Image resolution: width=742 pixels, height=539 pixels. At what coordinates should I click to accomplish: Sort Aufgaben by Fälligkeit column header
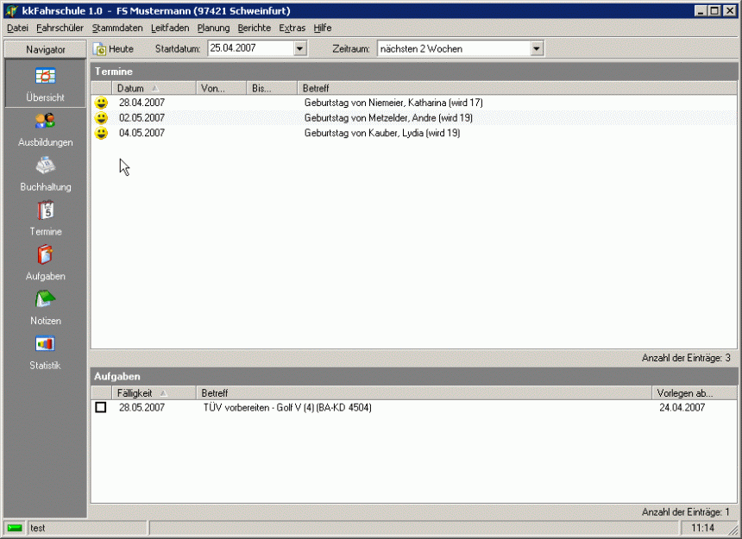154,393
